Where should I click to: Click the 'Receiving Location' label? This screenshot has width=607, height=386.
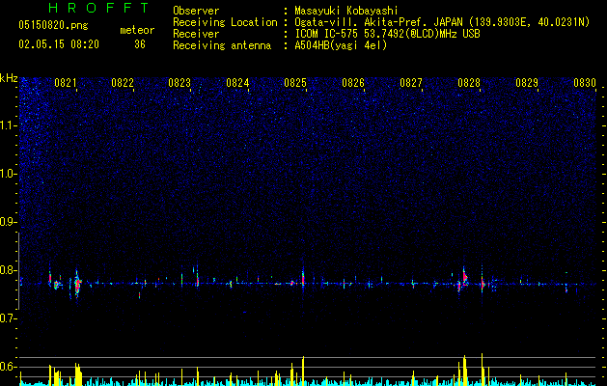(x=225, y=22)
